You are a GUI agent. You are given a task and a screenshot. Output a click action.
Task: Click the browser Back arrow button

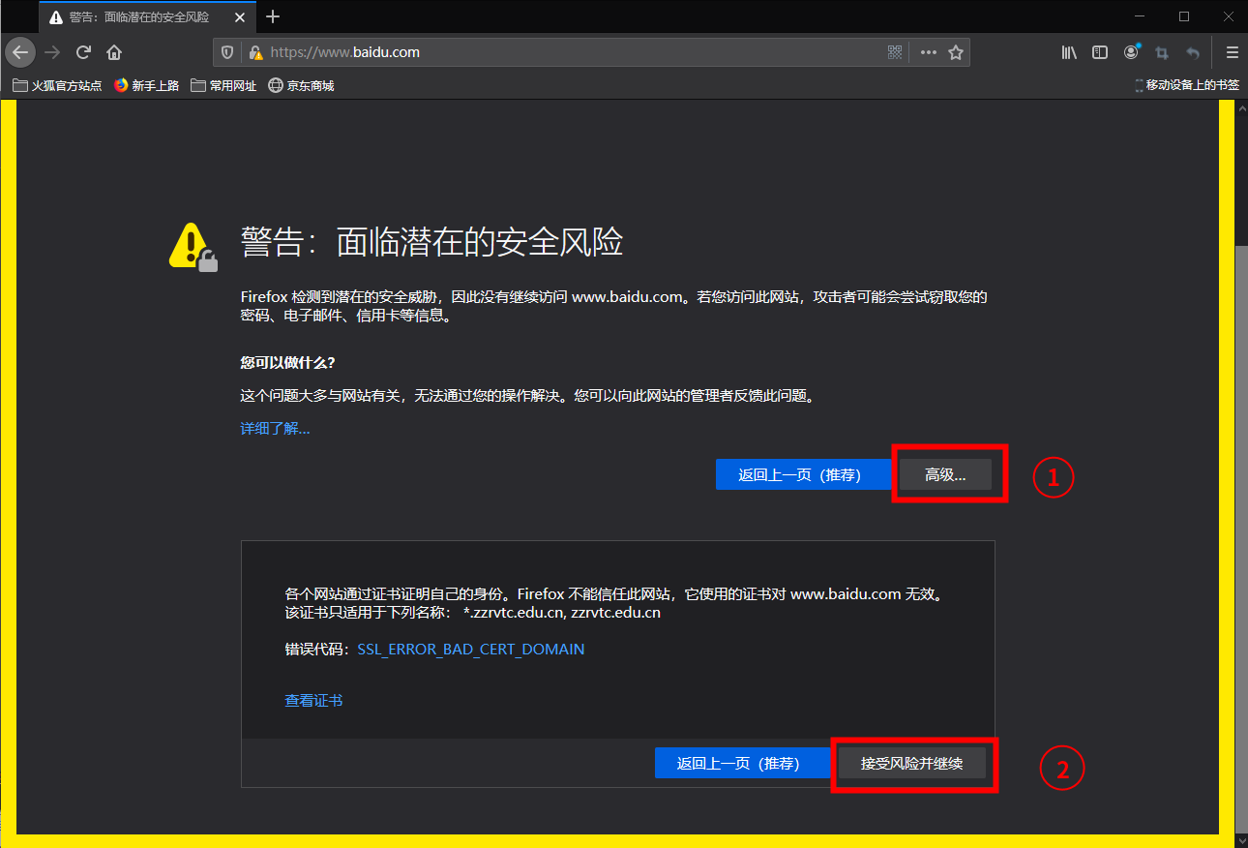click(x=20, y=52)
